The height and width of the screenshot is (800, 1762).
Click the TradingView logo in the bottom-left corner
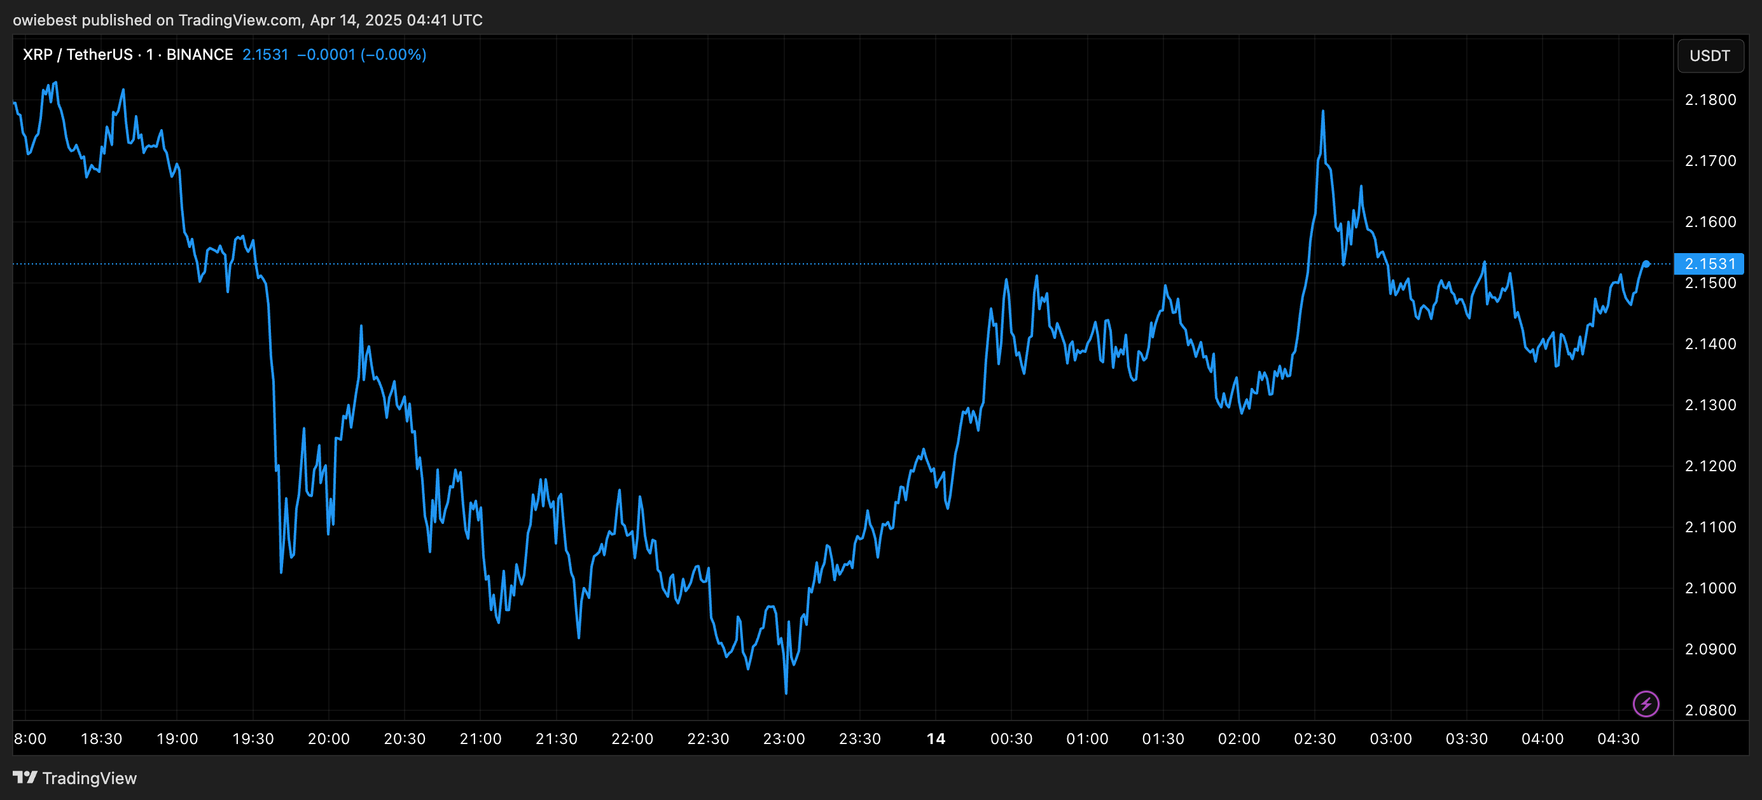pos(74,778)
